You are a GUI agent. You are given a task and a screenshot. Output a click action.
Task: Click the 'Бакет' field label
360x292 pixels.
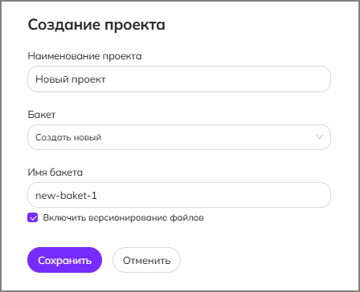tap(42, 115)
